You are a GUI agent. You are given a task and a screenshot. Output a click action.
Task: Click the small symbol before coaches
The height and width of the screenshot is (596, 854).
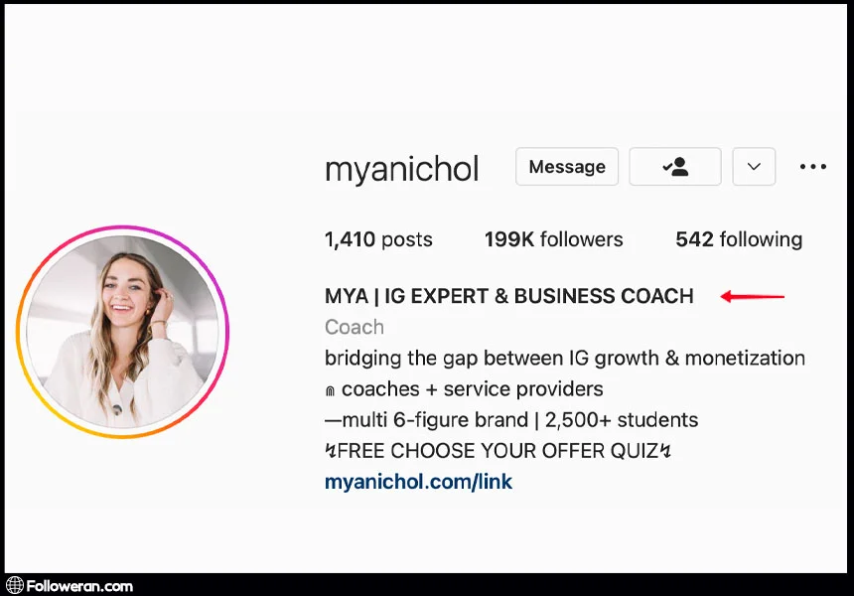tap(330, 390)
